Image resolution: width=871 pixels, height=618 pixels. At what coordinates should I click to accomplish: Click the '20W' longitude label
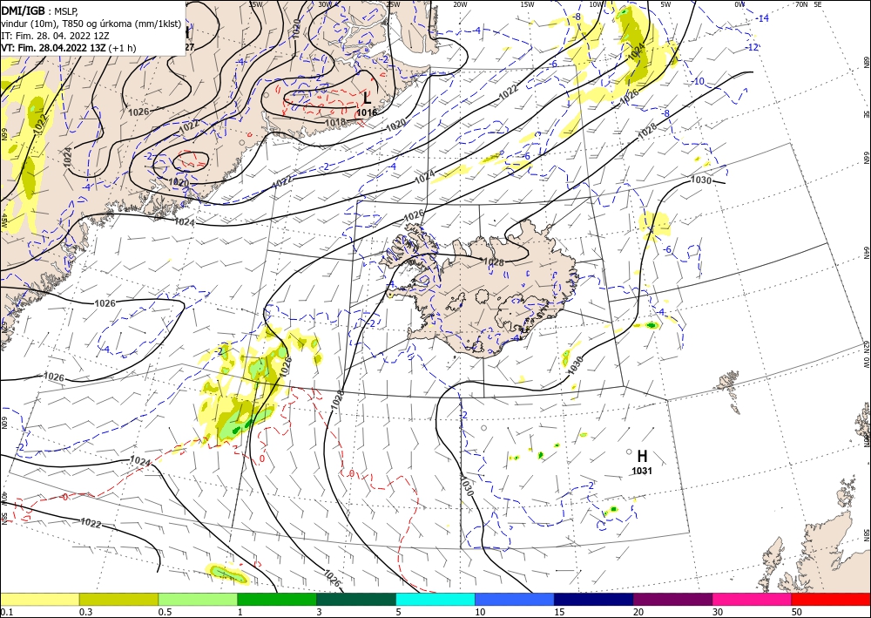click(459, 4)
